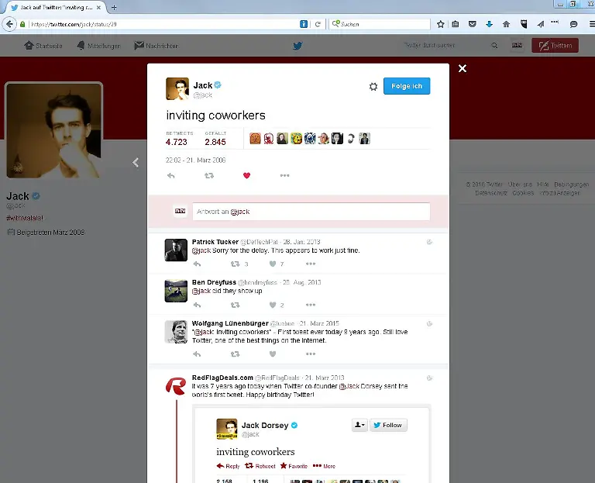Viewport: 595px width, 483px height.
Task: Click the reply arrow under Jack's tweet
Action: pos(171,176)
